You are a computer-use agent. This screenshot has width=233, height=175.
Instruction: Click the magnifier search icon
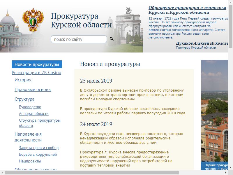(x=112, y=39)
